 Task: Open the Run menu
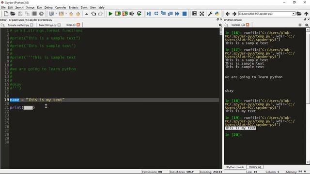point(39,8)
